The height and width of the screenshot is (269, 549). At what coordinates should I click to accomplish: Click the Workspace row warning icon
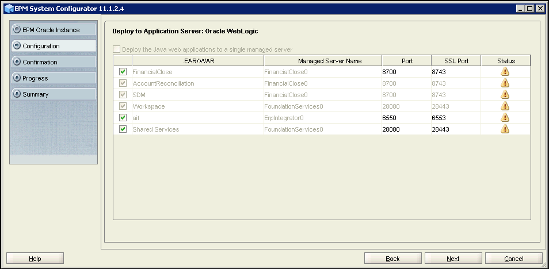[505, 106]
